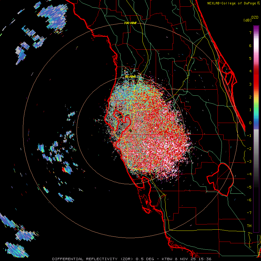Click the -6 tick label on color scale
The image size is (261, 261).
point(249,200)
